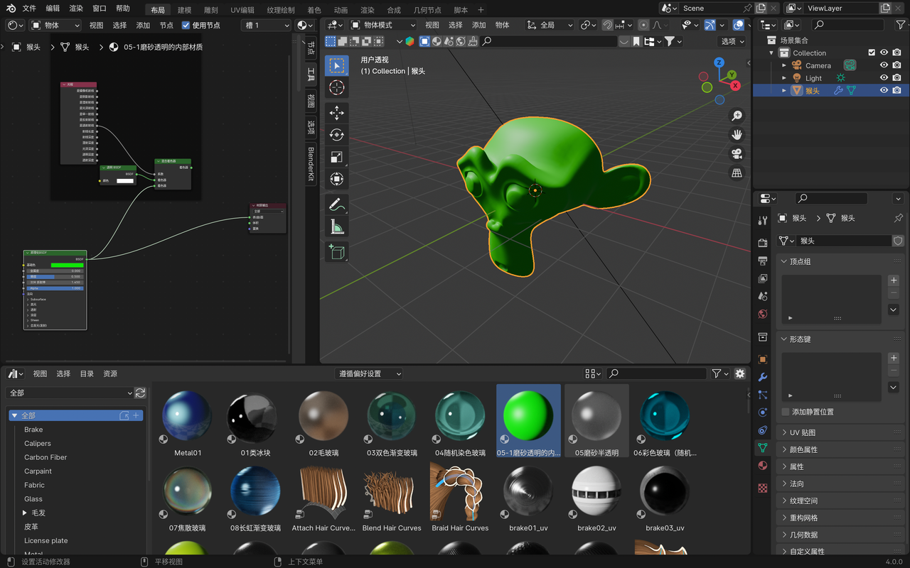This screenshot has width=910, height=568.
Task: Toggle the 使用节点 checkbox
Action: point(186,25)
